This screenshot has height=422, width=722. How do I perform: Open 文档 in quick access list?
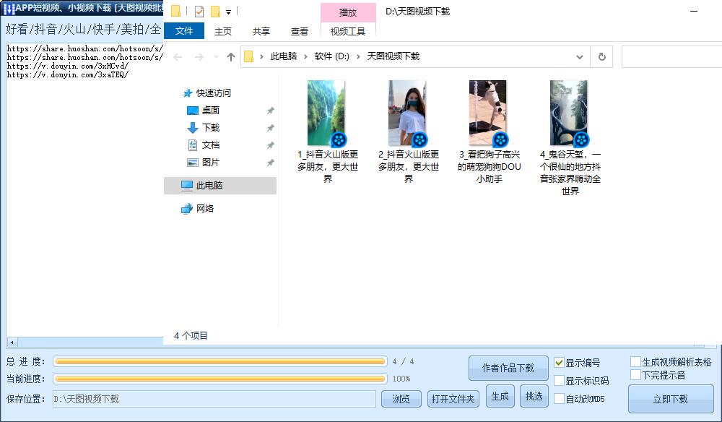pyautogui.click(x=210, y=145)
